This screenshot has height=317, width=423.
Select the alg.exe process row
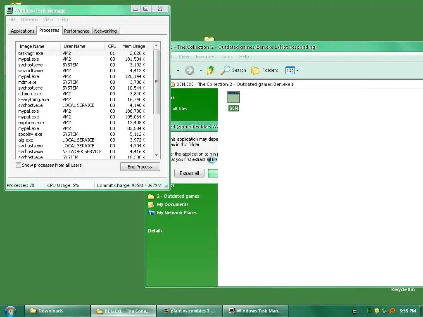82,140
